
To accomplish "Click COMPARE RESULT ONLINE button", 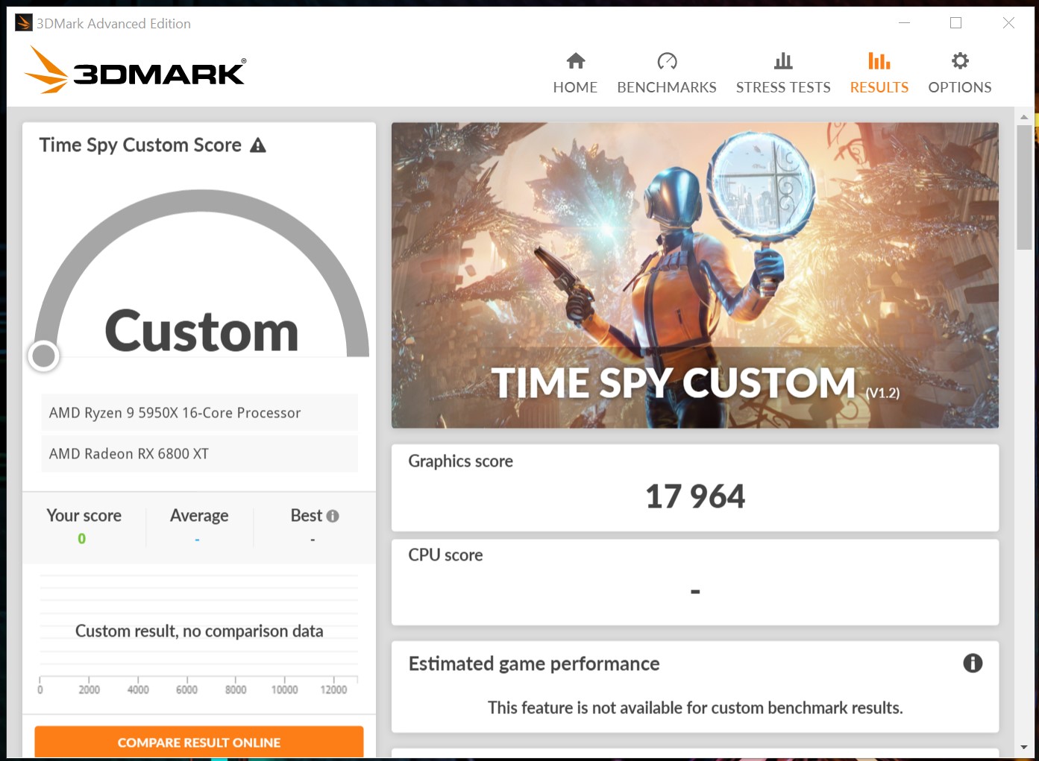I will [199, 742].
